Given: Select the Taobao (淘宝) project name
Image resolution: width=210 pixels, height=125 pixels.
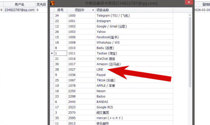Looking at the screenshot, I should click(107, 53).
